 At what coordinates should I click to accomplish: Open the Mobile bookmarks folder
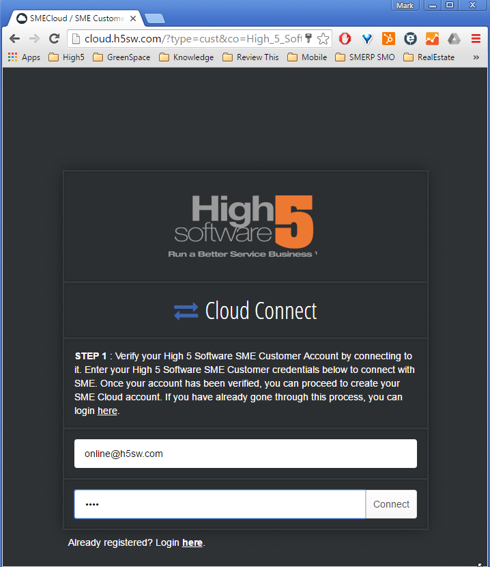(307, 57)
